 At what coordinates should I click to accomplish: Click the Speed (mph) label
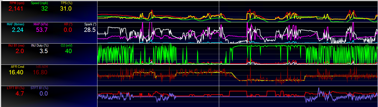(40, 3)
